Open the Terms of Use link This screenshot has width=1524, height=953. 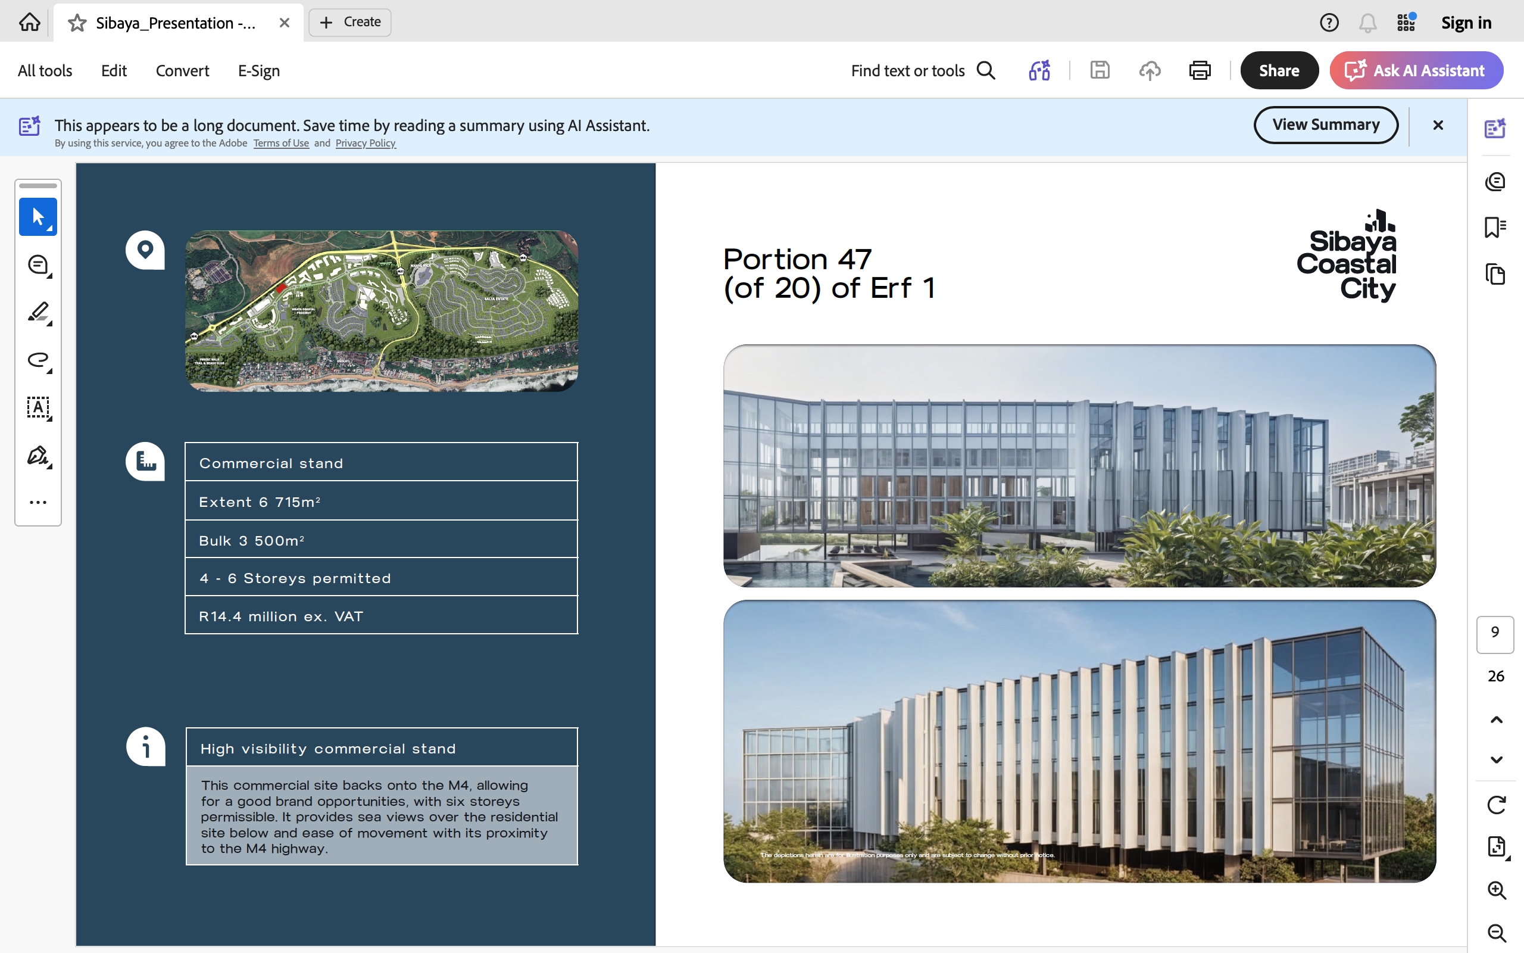tap(281, 143)
